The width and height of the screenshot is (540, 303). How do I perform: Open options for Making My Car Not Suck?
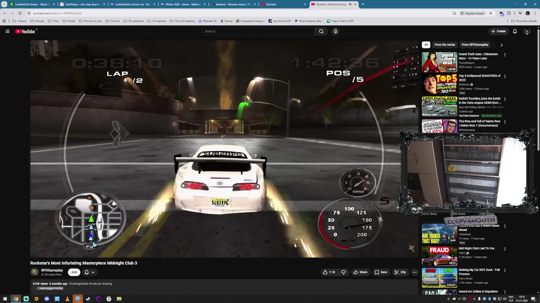coord(505,270)
